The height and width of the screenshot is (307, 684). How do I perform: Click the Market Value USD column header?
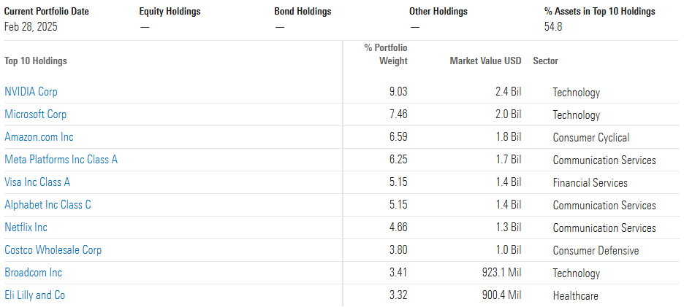pyautogui.click(x=485, y=61)
